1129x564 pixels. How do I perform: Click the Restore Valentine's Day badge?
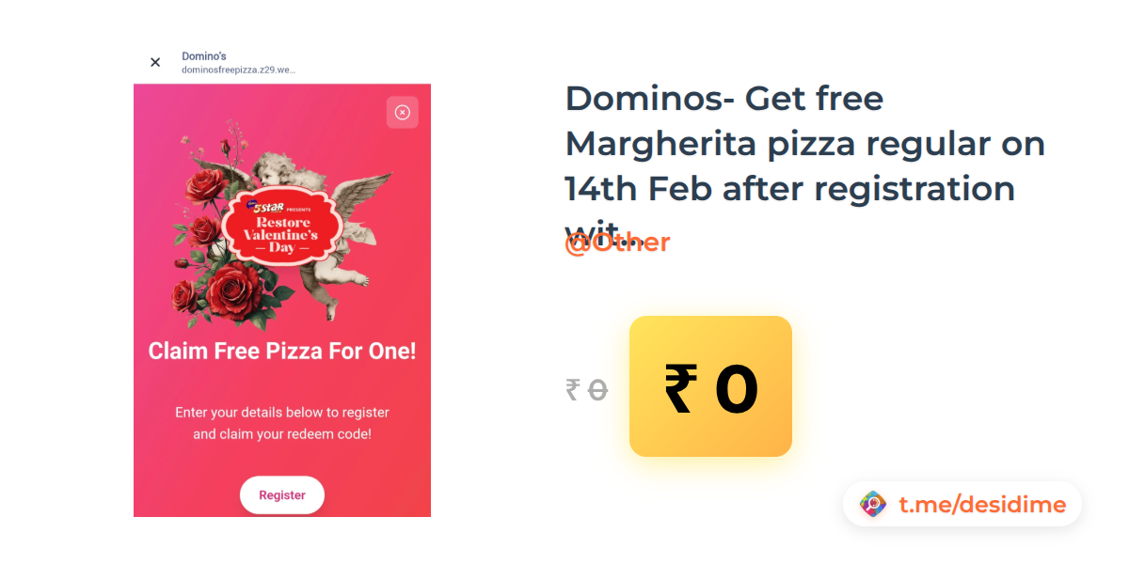click(281, 225)
